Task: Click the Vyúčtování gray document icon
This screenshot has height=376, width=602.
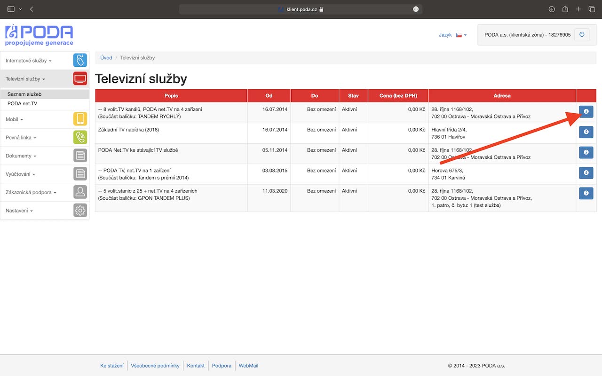Action: 80,174
